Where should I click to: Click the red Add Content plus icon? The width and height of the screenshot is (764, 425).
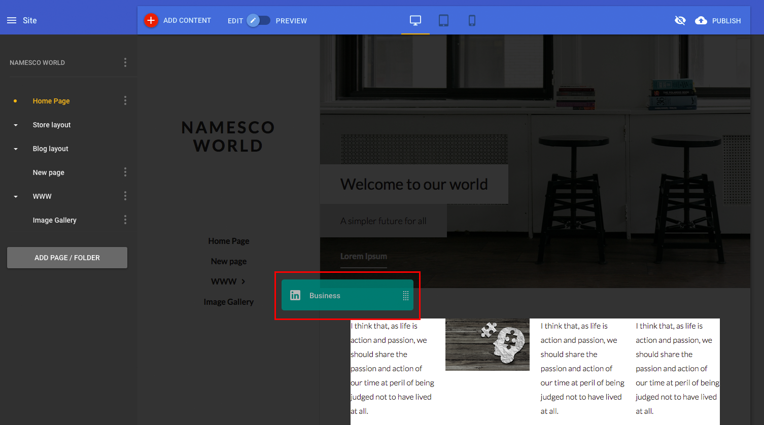[x=151, y=20]
